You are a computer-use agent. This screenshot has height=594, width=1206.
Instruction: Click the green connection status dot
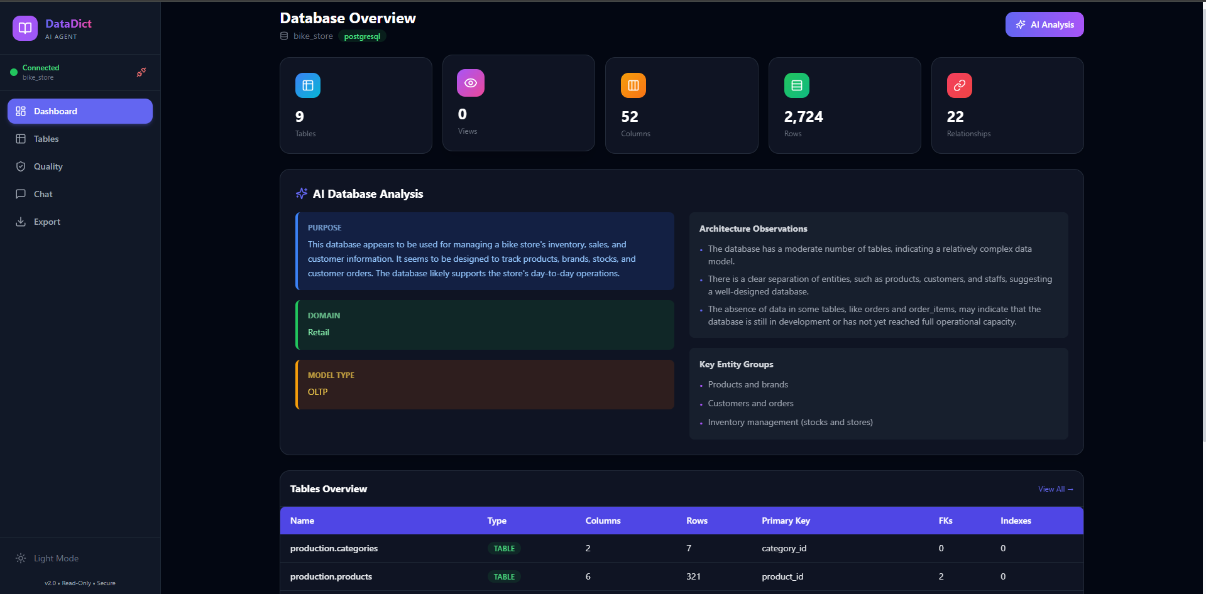pyautogui.click(x=14, y=72)
